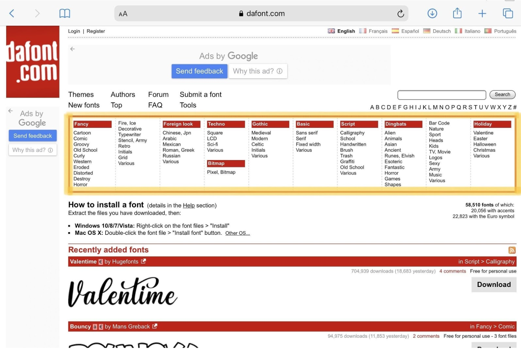Select the Sans serif font theme
Screen dimensions: 521x349
tap(307, 133)
